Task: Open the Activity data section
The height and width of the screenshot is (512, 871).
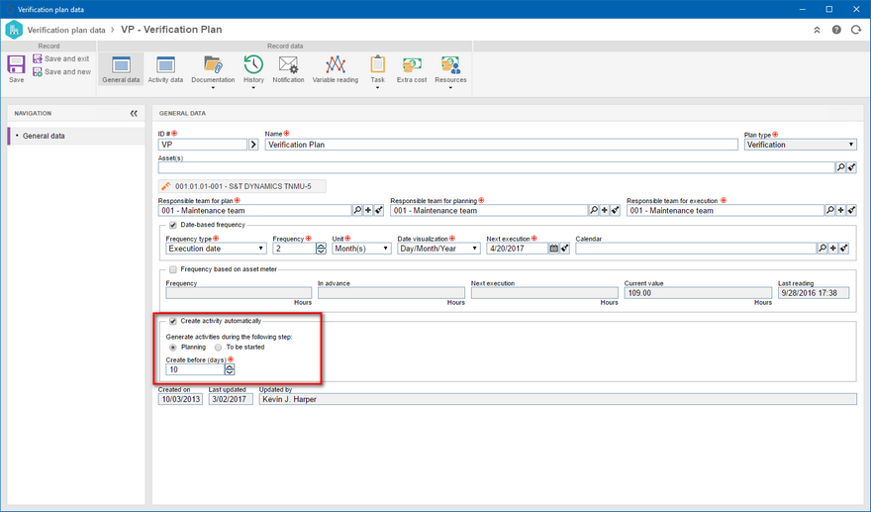Action: [x=165, y=69]
